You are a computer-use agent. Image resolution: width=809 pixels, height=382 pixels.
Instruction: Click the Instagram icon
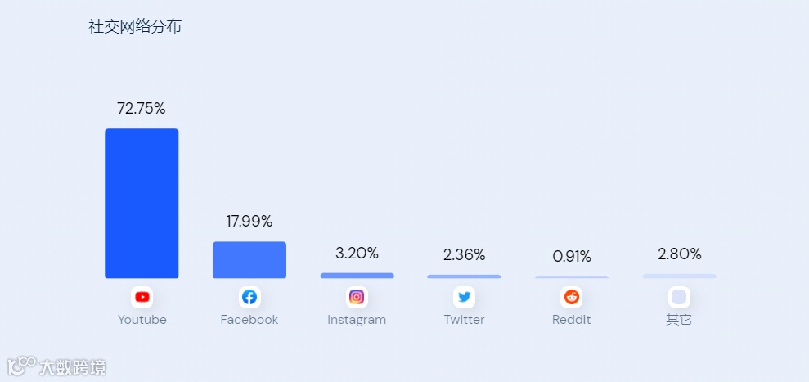[x=357, y=297]
